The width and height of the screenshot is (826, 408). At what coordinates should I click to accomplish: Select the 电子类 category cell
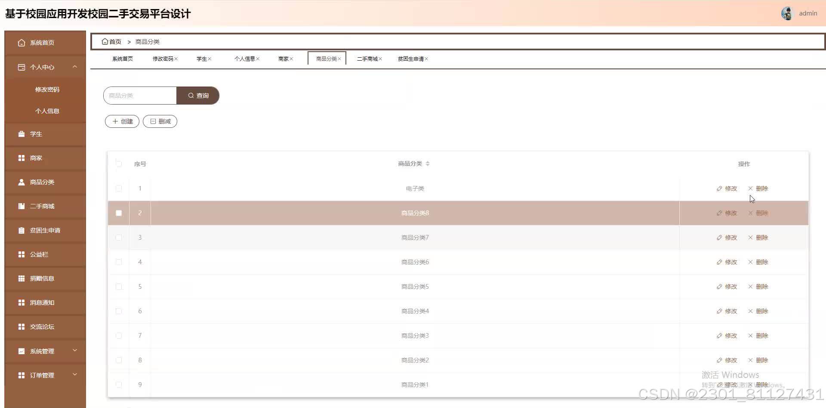(x=415, y=189)
